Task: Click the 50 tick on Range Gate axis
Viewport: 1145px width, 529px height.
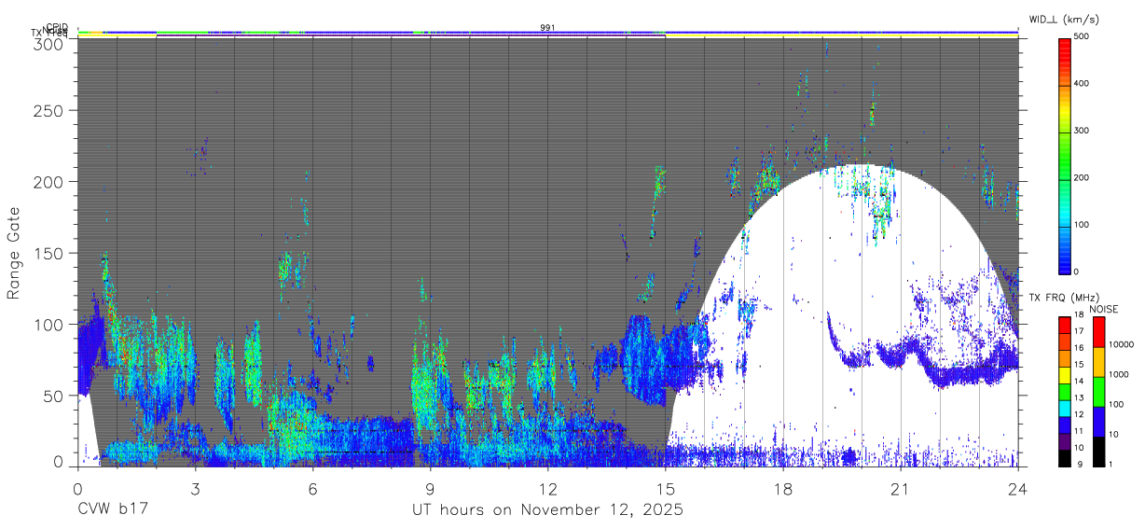Action: pos(52,396)
